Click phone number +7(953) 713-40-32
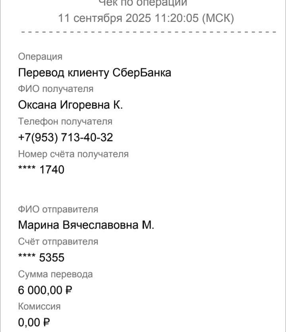The width and height of the screenshot is (286, 332). click(x=66, y=138)
